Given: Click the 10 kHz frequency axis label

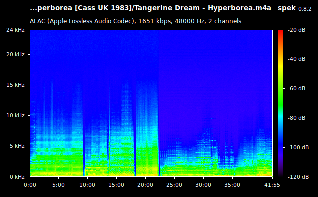Looking at the screenshot, I should 15,115.
